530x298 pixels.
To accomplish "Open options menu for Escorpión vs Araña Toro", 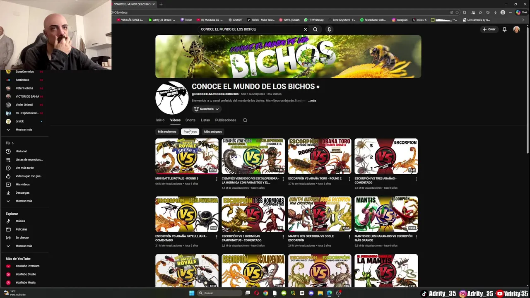I will point(349,179).
